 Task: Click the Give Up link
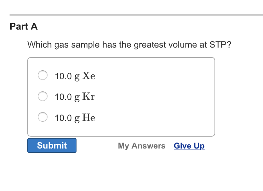point(189,146)
